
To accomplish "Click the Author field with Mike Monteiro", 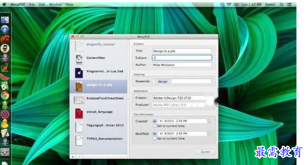I will [182, 65].
